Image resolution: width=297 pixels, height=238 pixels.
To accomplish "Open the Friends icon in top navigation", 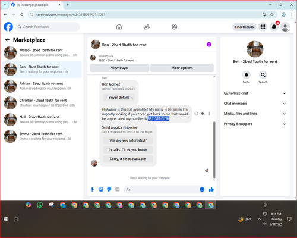I will point(147,27).
